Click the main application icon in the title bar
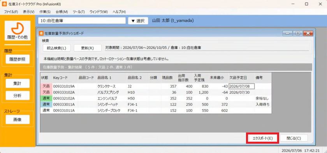This screenshot has height=153, width=327. point(4,4)
